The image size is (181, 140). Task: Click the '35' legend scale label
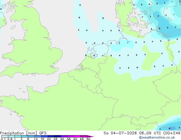pyautogui.click(x=69, y=139)
